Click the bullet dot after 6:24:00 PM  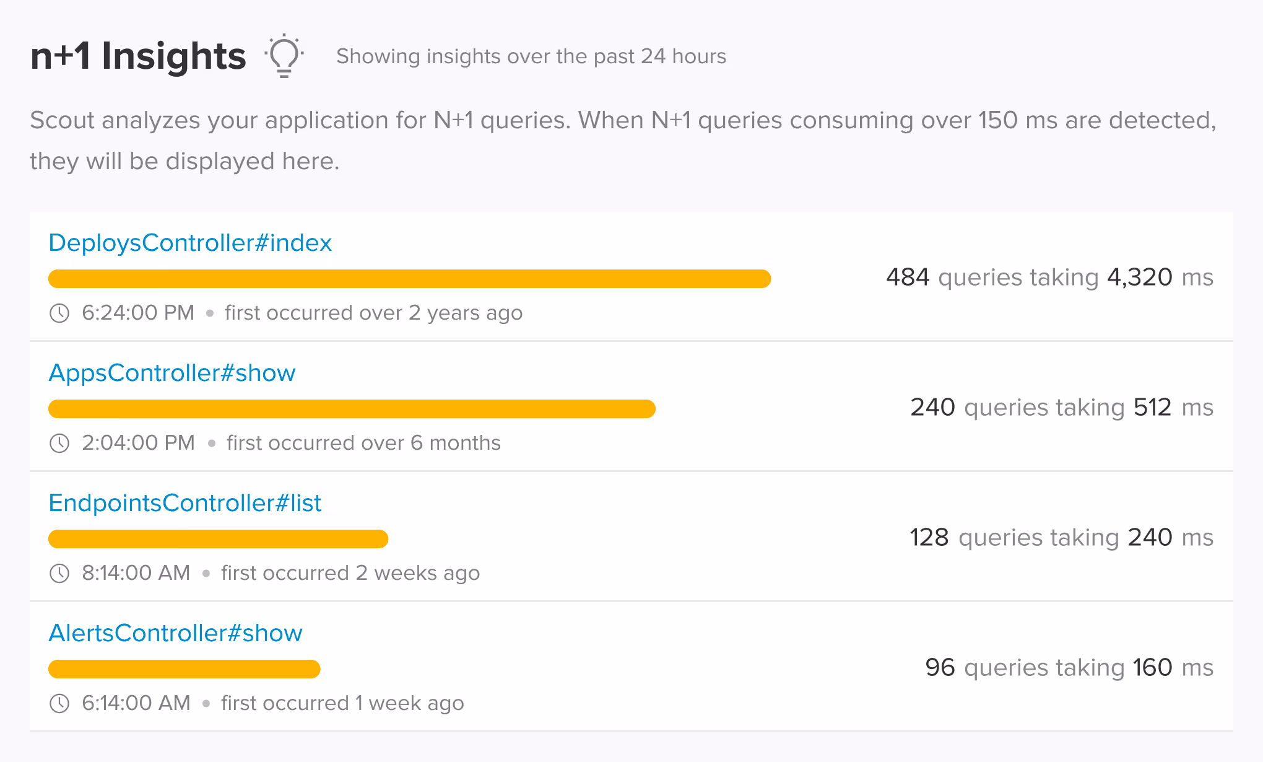[x=210, y=313]
